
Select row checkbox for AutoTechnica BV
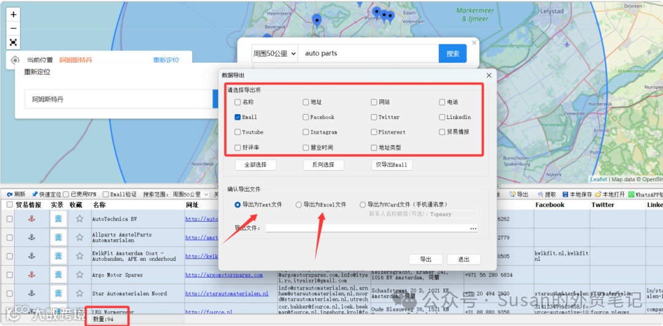coord(9,219)
